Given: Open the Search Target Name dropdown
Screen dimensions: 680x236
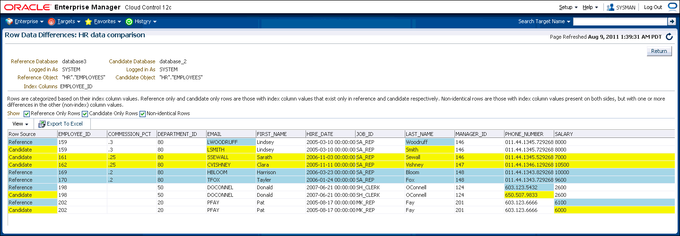Looking at the screenshot, I should [544, 21].
